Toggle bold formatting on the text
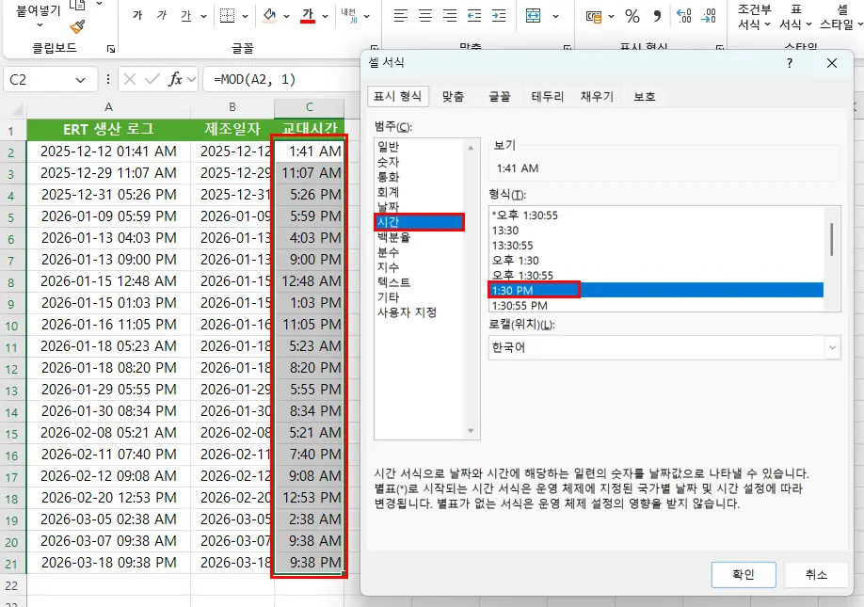The image size is (864, 607). (x=137, y=14)
